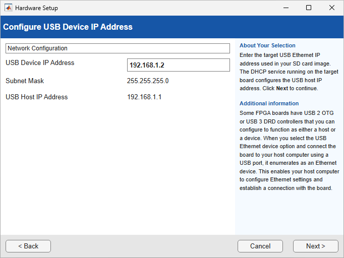Minimize the Hardware Setup window

pos(285,8)
